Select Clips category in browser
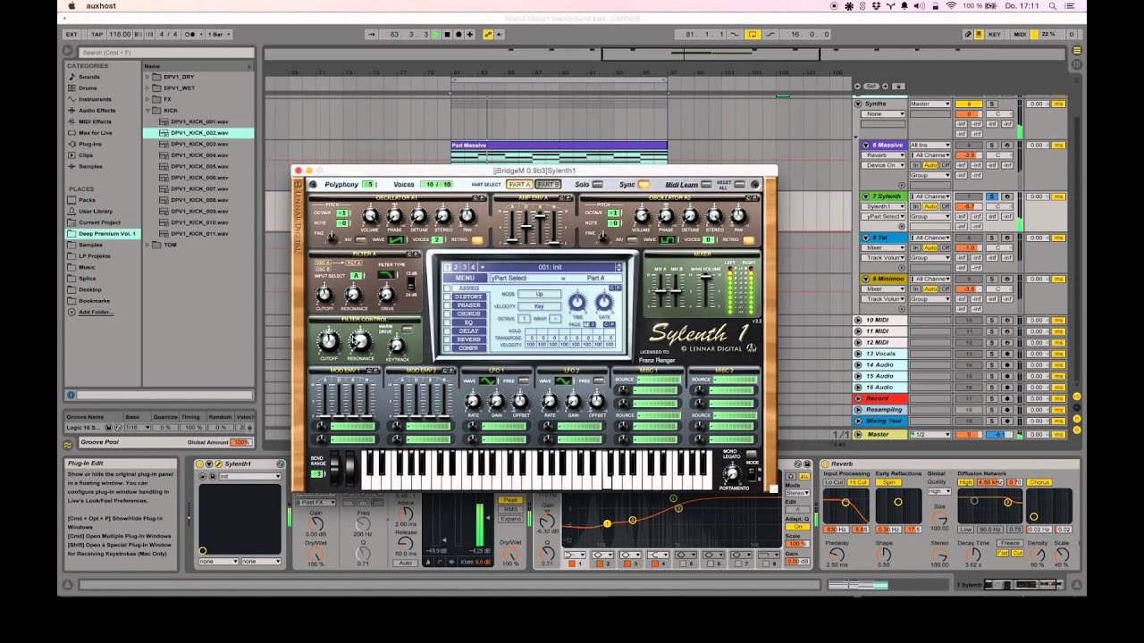 [x=86, y=154]
